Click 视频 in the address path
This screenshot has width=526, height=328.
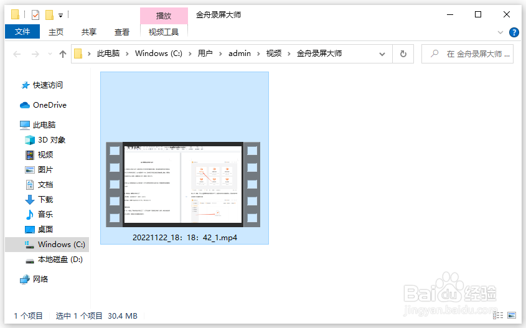(x=274, y=54)
